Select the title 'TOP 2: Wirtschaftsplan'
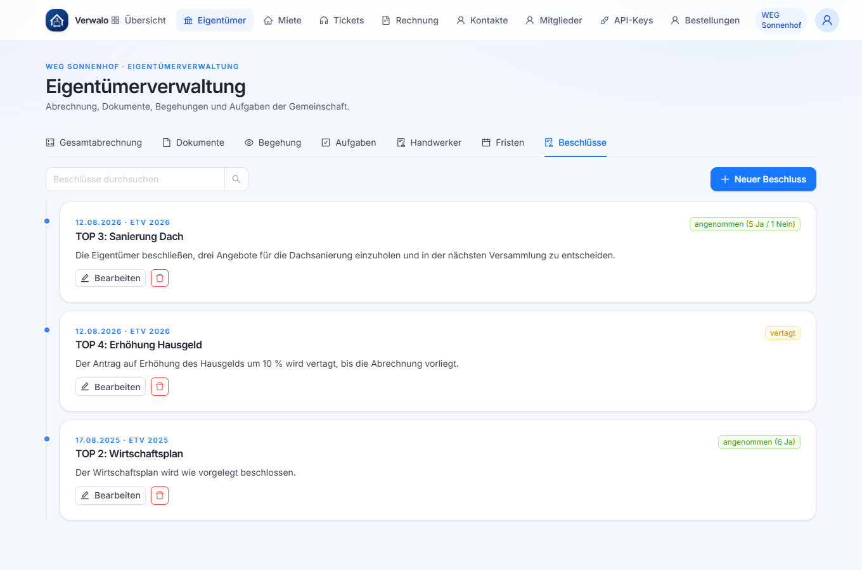This screenshot has width=862, height=570. pyautogui.click(x=129, y=453)
